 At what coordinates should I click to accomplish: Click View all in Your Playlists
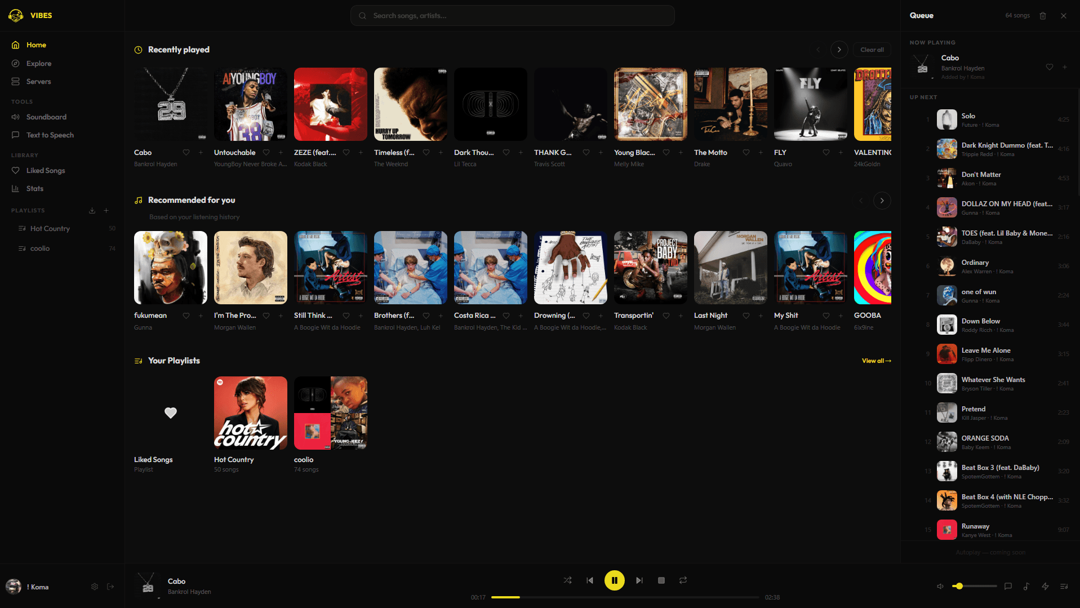click(x=875, y=361)
